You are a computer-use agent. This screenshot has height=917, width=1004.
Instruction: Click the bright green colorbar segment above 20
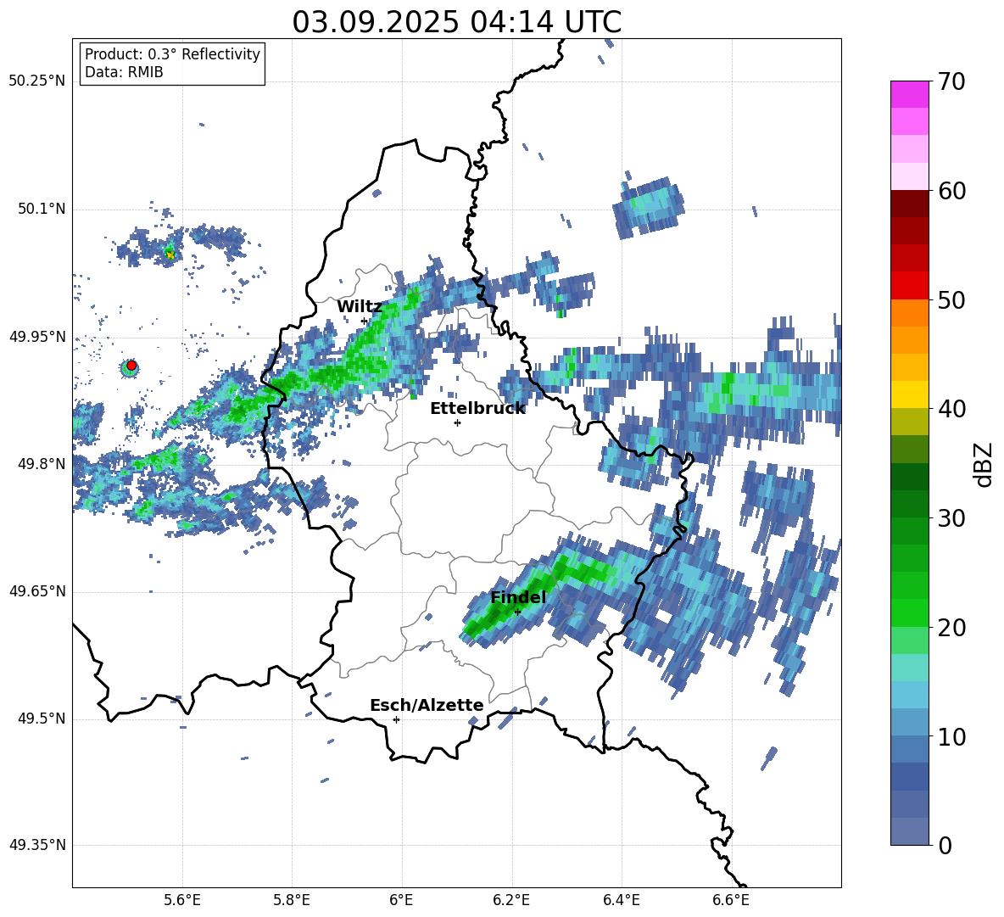pos(909,612)
